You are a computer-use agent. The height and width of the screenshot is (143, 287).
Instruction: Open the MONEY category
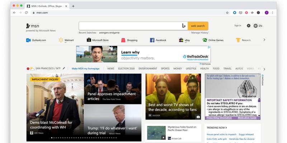click(x=178, y=69)
